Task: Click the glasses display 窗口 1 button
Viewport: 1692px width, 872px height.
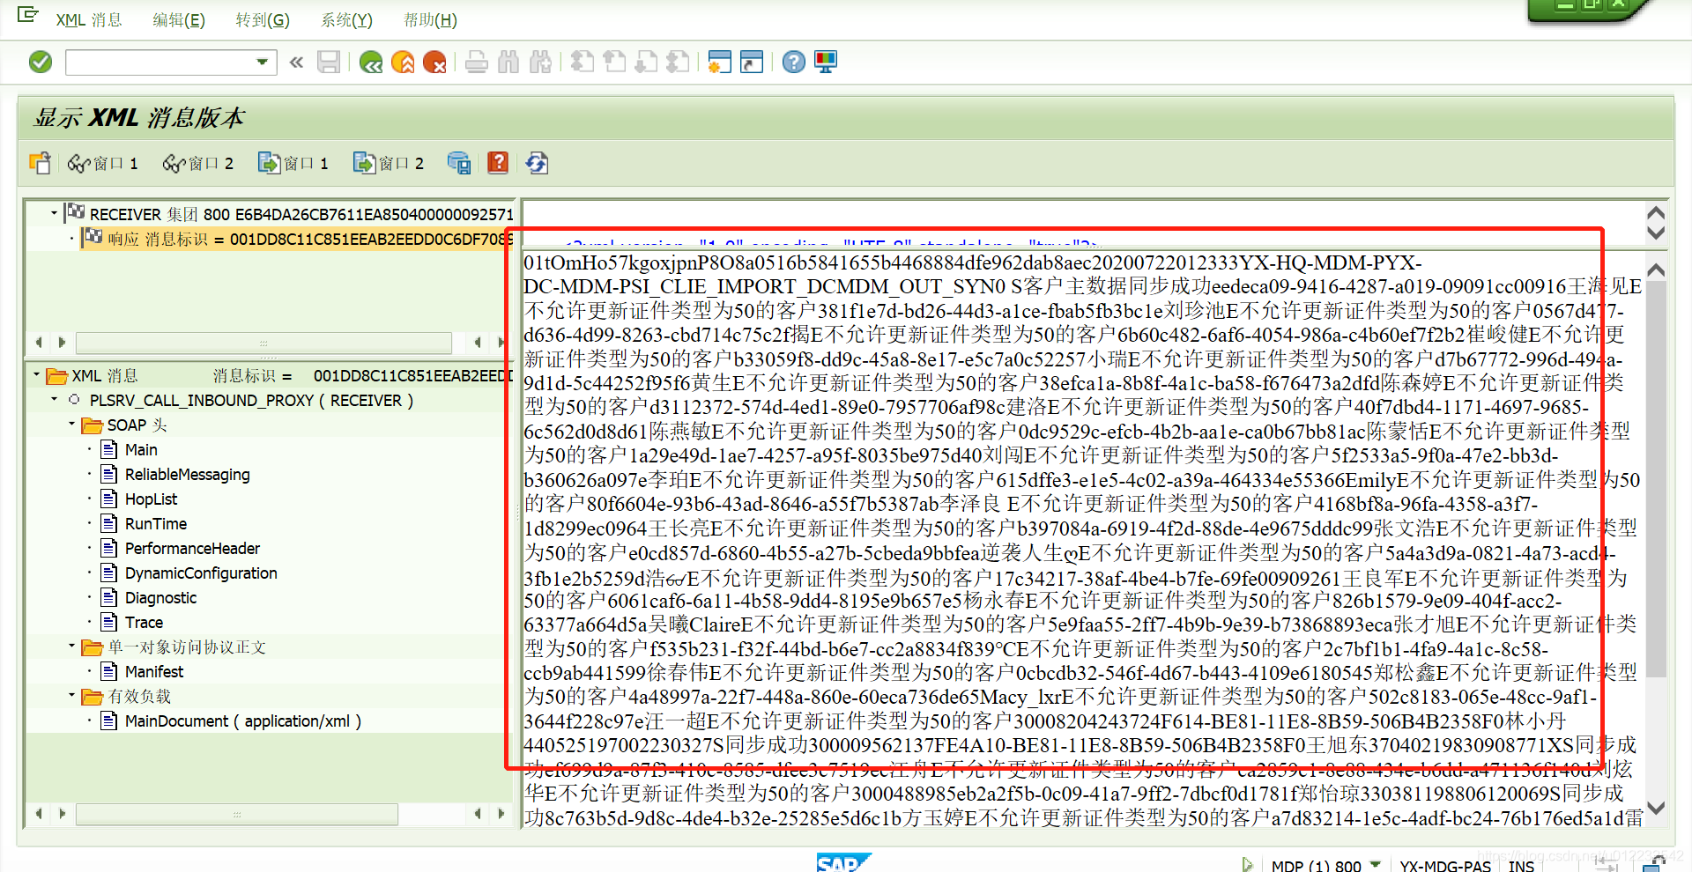Action: 103,163
